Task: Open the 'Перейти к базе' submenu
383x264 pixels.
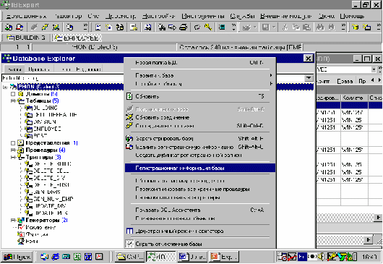Action: (x=200, y=75)
